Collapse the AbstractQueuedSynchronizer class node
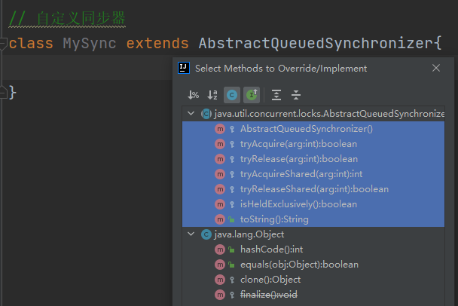The image size is (458, 306). click(191, 113)
